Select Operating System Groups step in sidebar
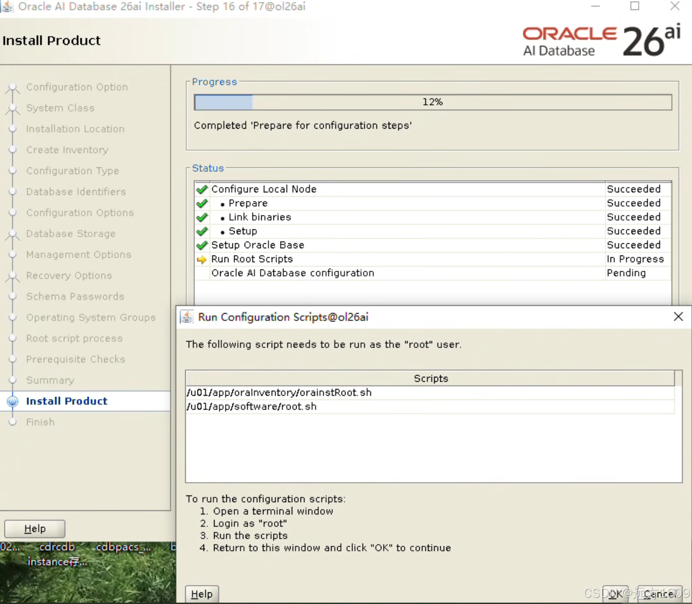This screenshot has height=604, width=692. point(91,318)
